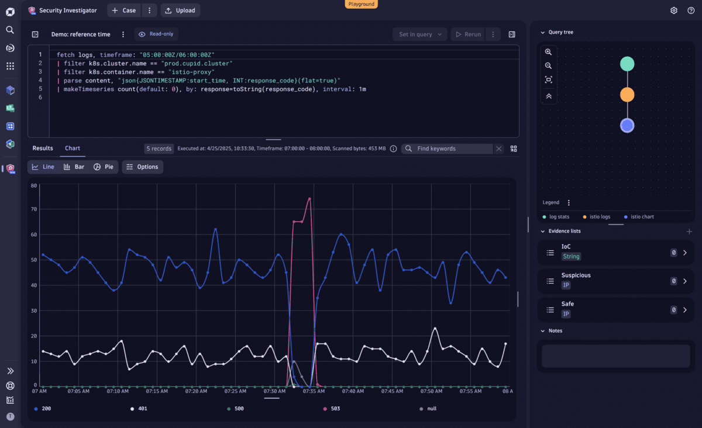Click the fit-to-view icon in Query tree panel
Image resolution: width=702 pixels, height=428 pixels.
pyautogui.click(x=548, y=80)
